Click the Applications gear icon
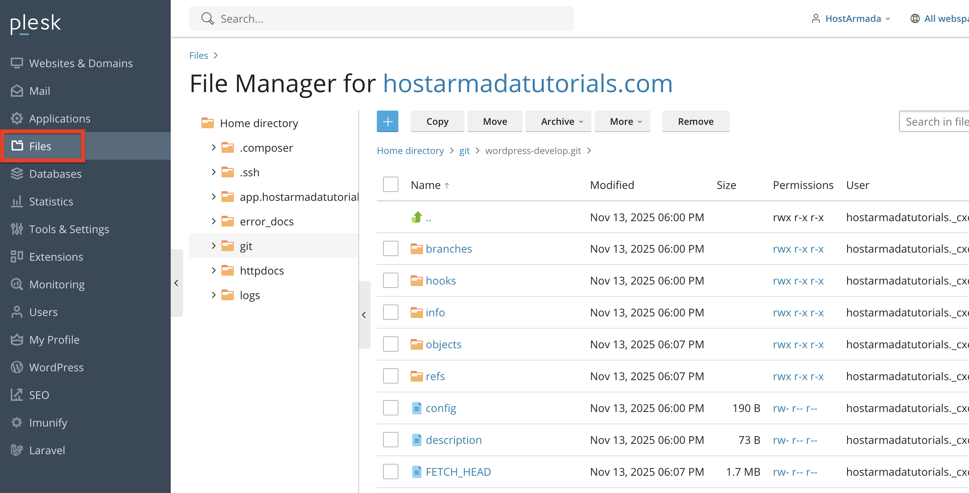The height and width of the screenshot is (493, 969). tap(17, 118)
